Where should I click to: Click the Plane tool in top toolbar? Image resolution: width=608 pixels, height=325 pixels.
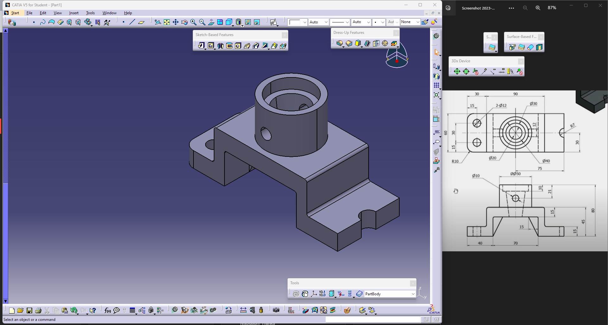click(x=141, y=22)
